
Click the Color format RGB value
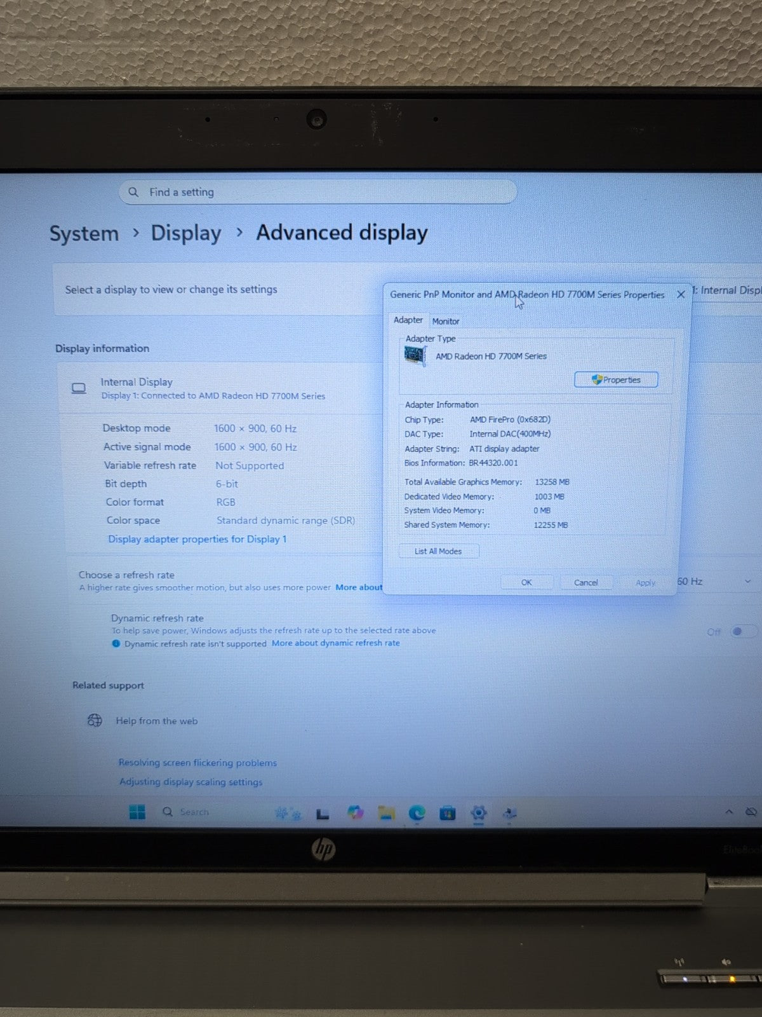click(x=225, y=502)
